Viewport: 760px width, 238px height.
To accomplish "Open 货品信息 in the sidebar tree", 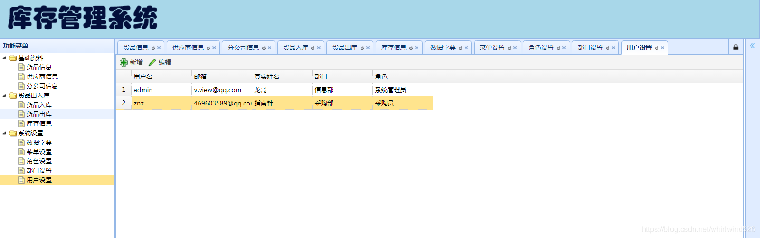I will tap(39, 67).
